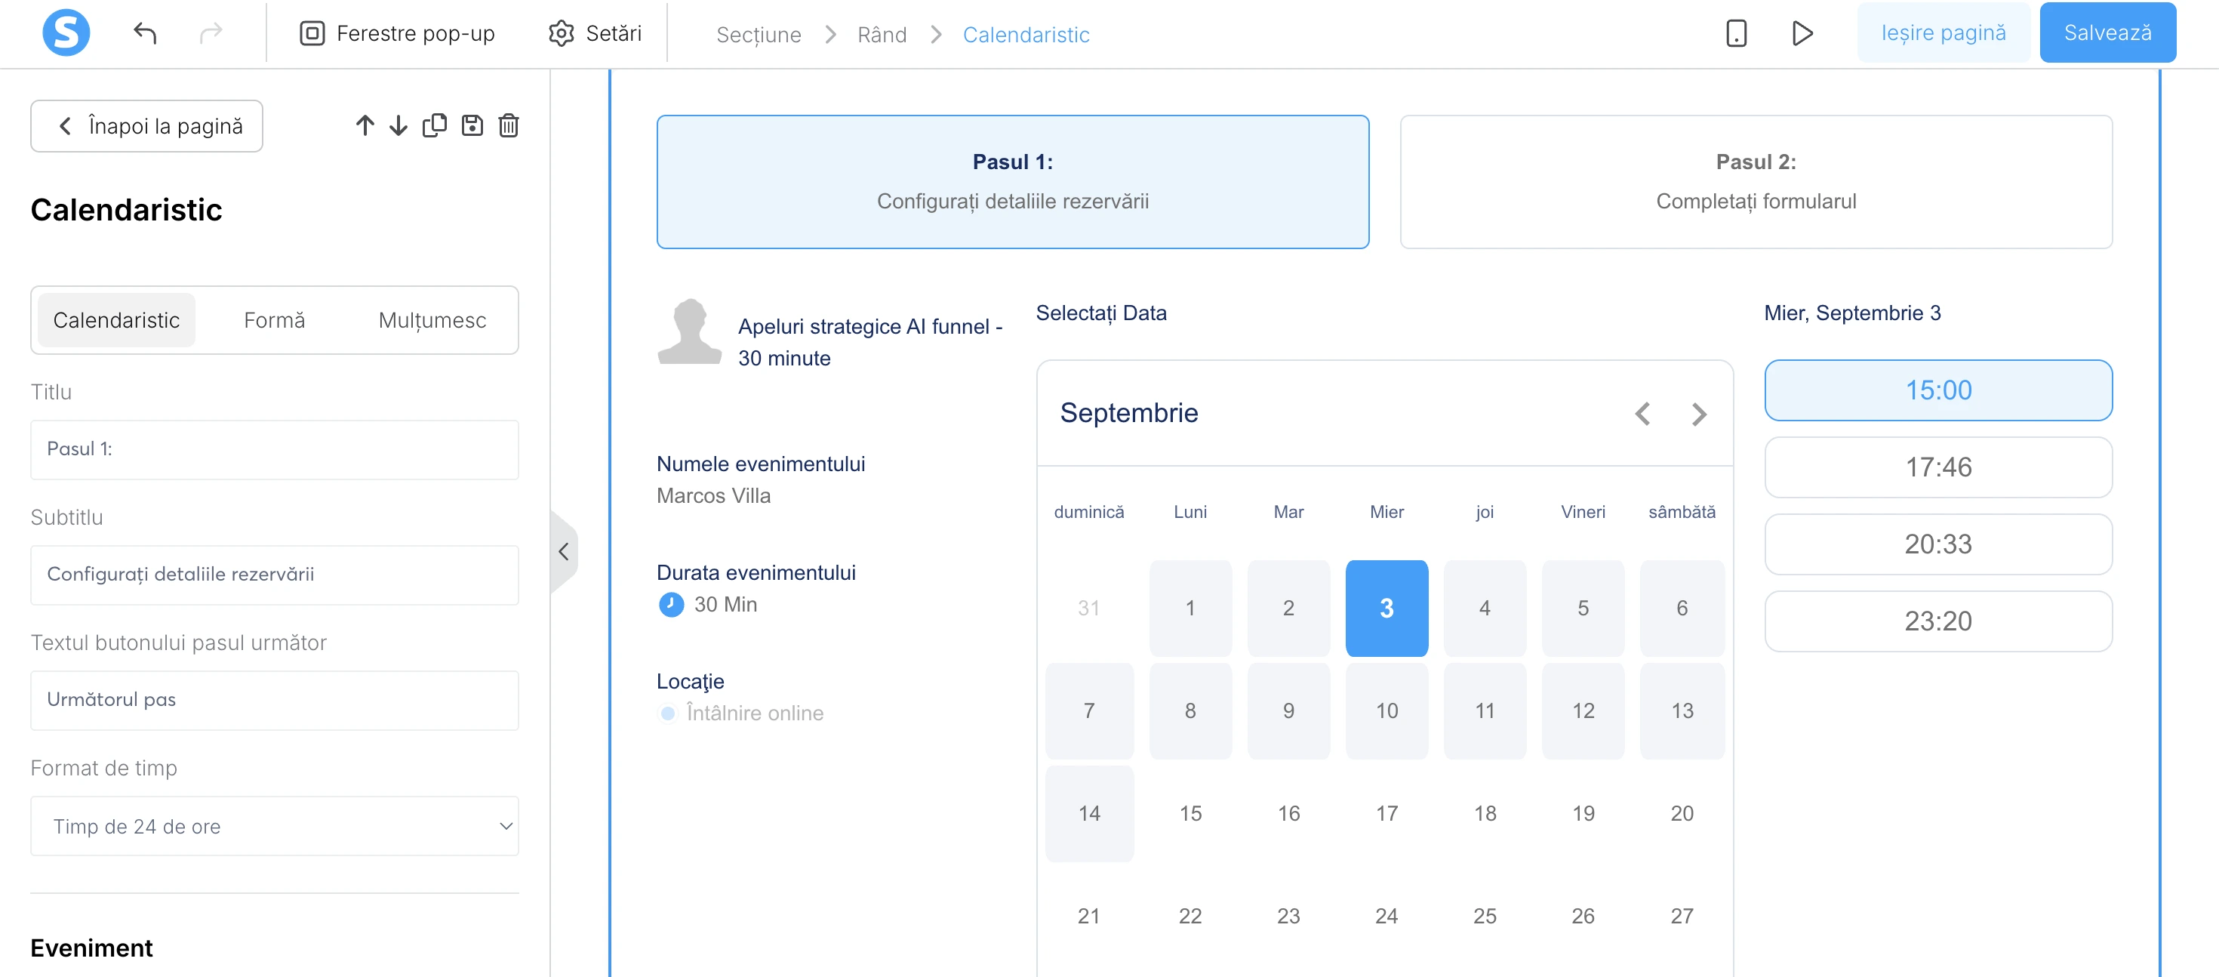Duplicate the element using the copy icon
Viewport: 2219px width, 977px height.
435,125
